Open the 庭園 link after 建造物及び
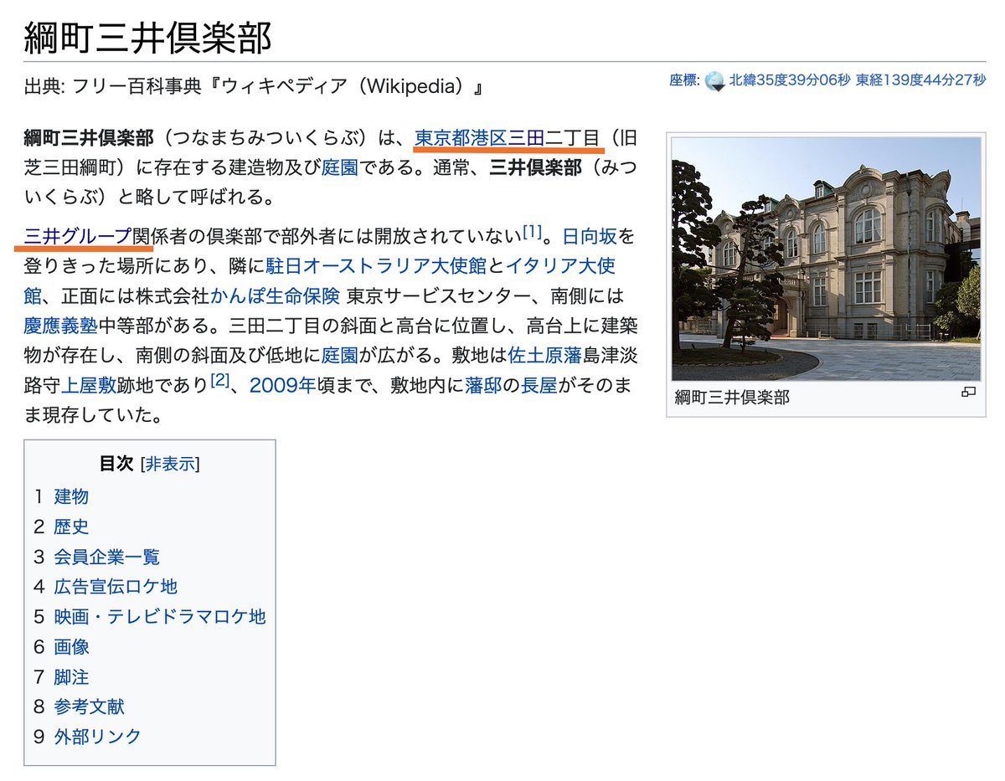Viewport: 1005px width, 781px height. click(x=341, y=167)
